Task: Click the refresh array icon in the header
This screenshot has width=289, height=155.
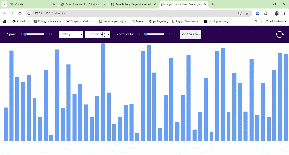Action: 279,34
